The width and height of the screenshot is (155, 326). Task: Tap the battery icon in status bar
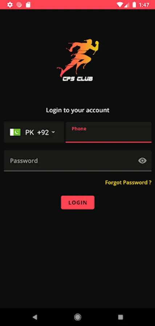tap(134, 5)
